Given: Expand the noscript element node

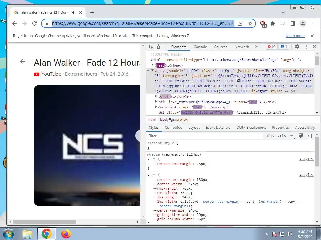Looking at the screenshot, I should tap(156, 107).
